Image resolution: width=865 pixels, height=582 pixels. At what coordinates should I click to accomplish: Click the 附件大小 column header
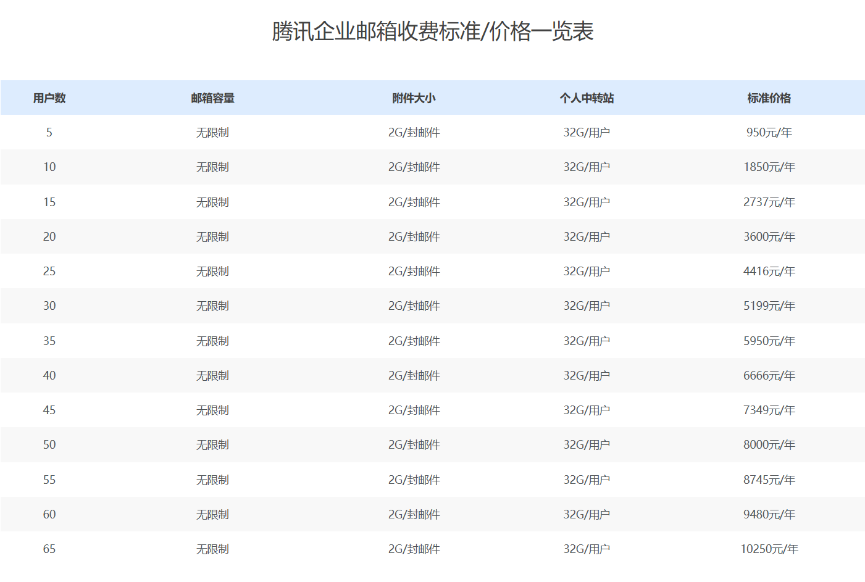click(414, 98)
